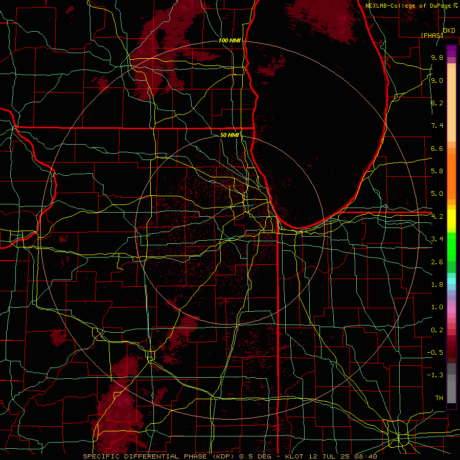Click the 3.4 legend value
Screen dimensions: 460x460
(437, 239)
